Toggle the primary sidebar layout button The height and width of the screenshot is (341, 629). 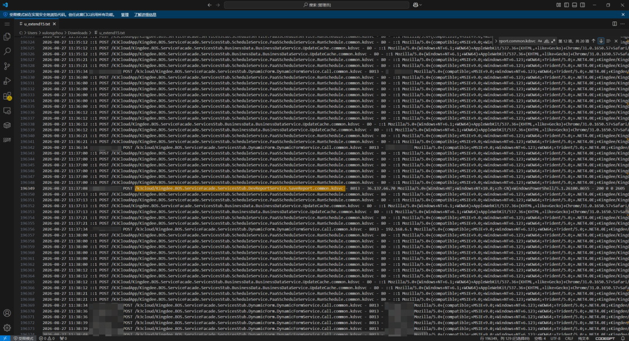[567, 5]
